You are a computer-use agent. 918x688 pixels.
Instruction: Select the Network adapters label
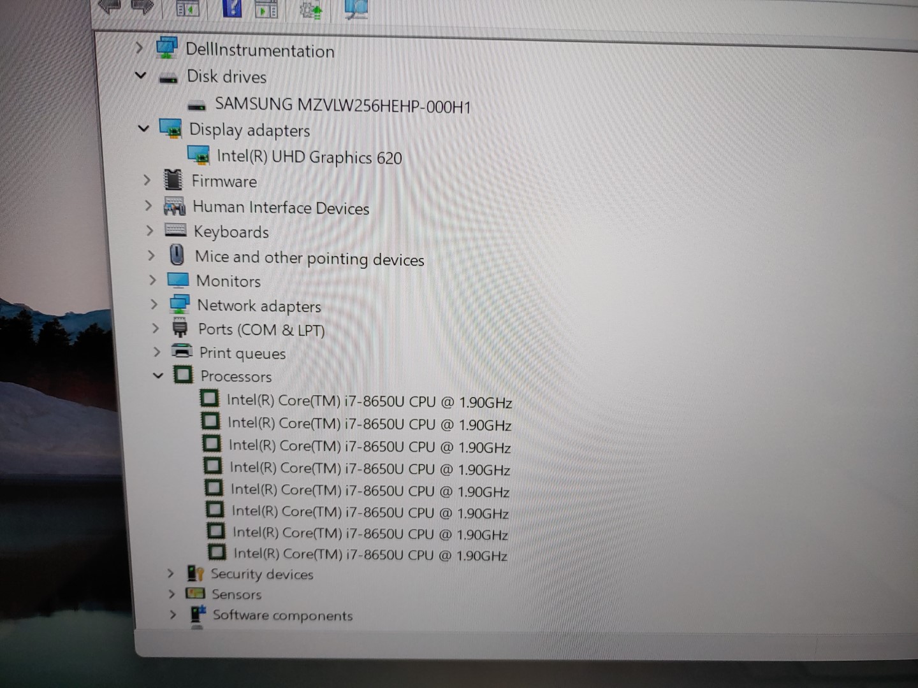(x=259, y=306)
